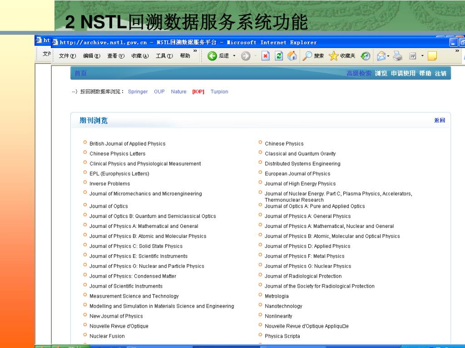This screenshot has width=465, height=348.
Task: Open Physica Scripta journal
Action: [x=282, y=336]
